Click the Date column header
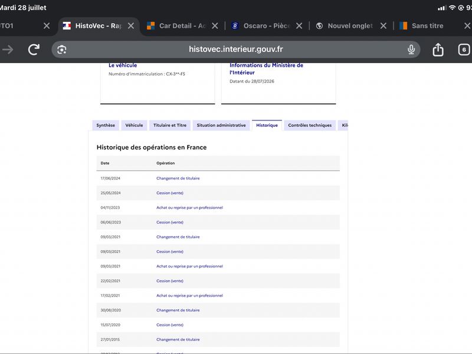 click(x=105, y=163)
